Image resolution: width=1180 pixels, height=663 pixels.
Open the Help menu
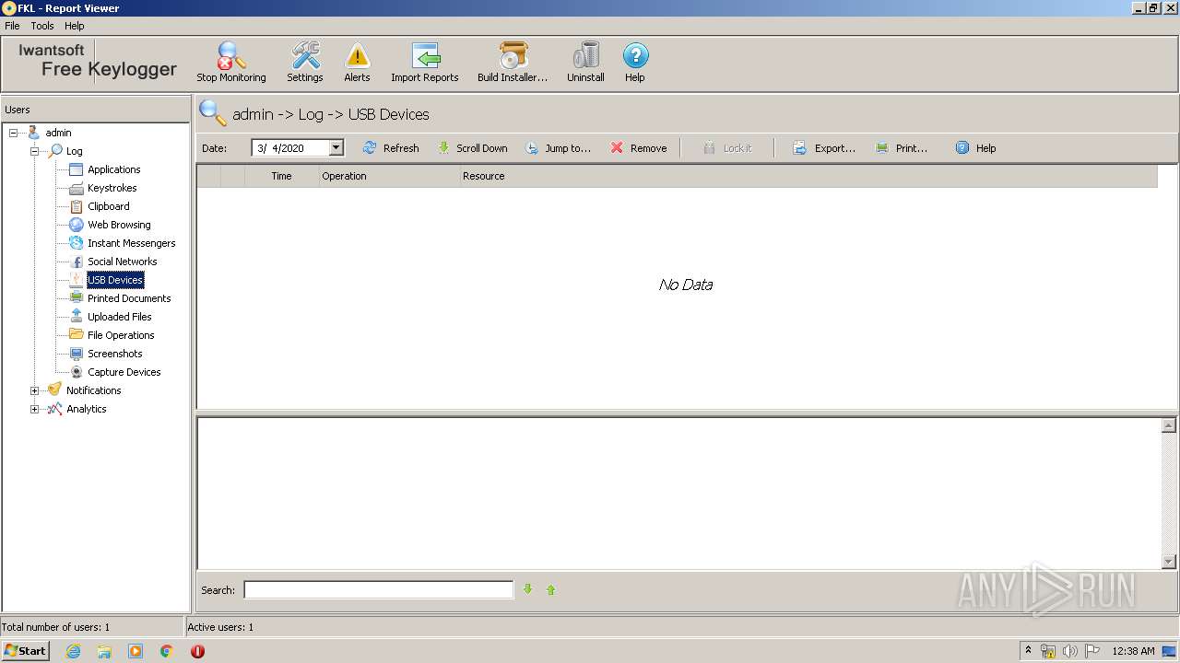pos(75,26)
